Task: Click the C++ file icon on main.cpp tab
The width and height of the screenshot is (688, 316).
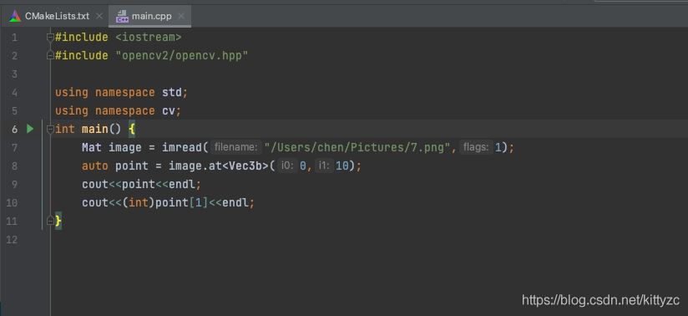Action: (x=122, y=16)
